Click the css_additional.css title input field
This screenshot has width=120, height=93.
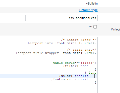[x=61, y=18]
